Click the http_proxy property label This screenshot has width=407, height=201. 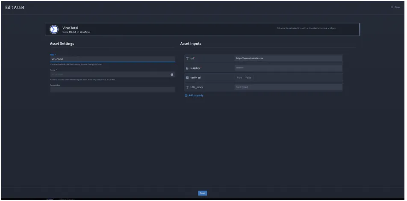click(197, 87)
